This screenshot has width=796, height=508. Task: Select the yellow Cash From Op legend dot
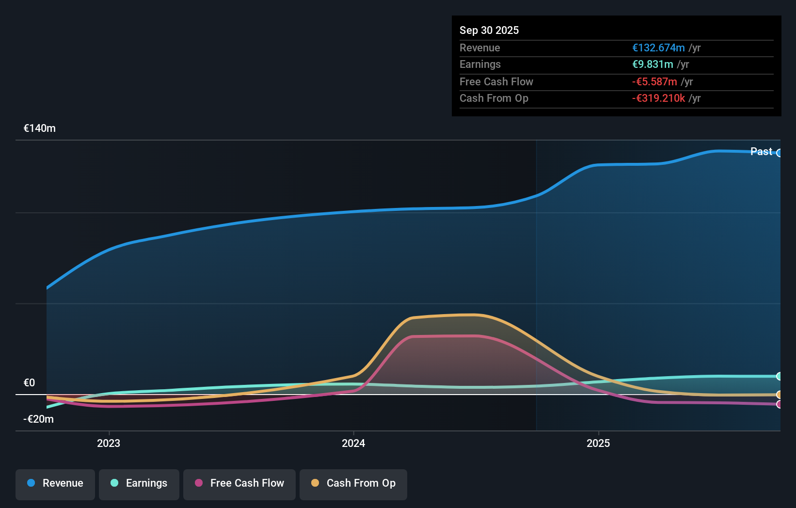pos(315,483)
